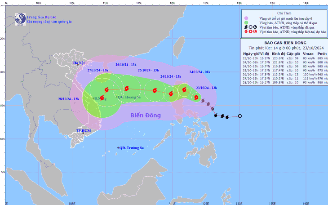Click the 'Kinh độ' column header
Image resolution: width=328 pixels, height=205 pixels.
point(279,54)
